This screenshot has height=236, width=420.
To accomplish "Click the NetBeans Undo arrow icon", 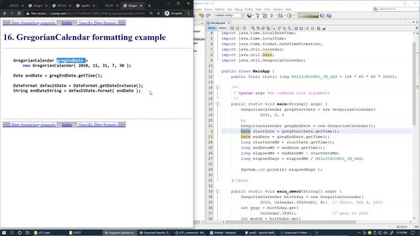I will (x=201, y=16).
